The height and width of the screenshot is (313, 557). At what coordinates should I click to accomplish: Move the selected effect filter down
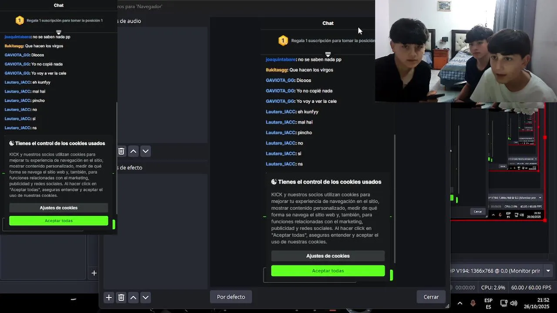click(x=146, y=297)
